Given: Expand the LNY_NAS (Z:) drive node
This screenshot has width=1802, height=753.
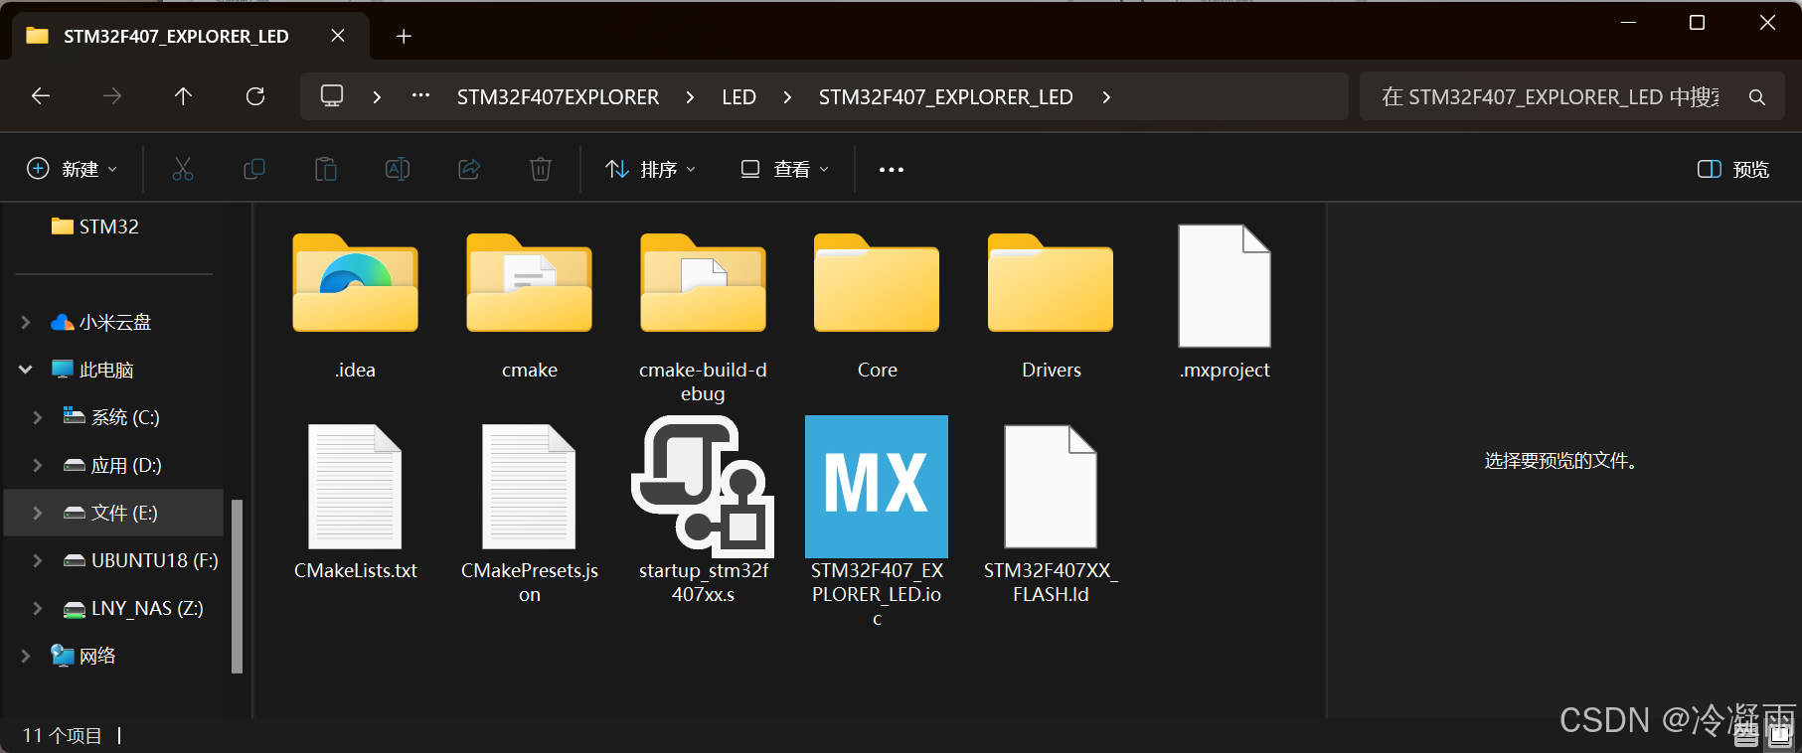Looking at the screenshot, I should [x=38, y=608].
